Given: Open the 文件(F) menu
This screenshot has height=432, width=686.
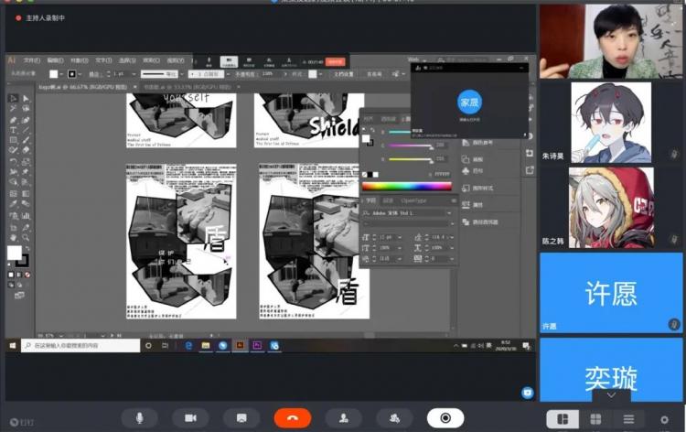Looking at the screenshot, I should point(32,60).
